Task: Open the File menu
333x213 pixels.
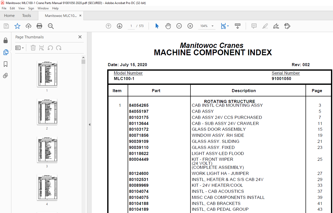Action: 4,8
